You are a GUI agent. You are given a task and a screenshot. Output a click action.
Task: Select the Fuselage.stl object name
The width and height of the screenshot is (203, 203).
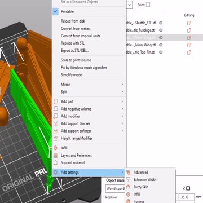[141, 30]
